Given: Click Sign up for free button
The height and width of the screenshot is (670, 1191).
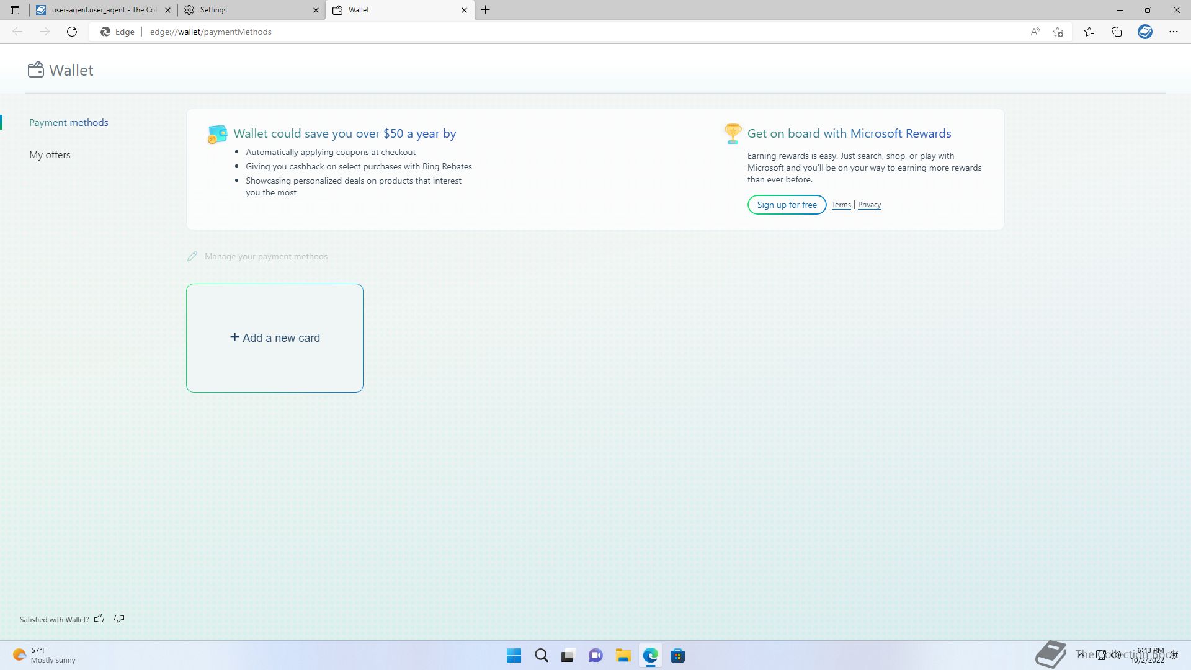Looking at the screenshot, I should point(787,205).
